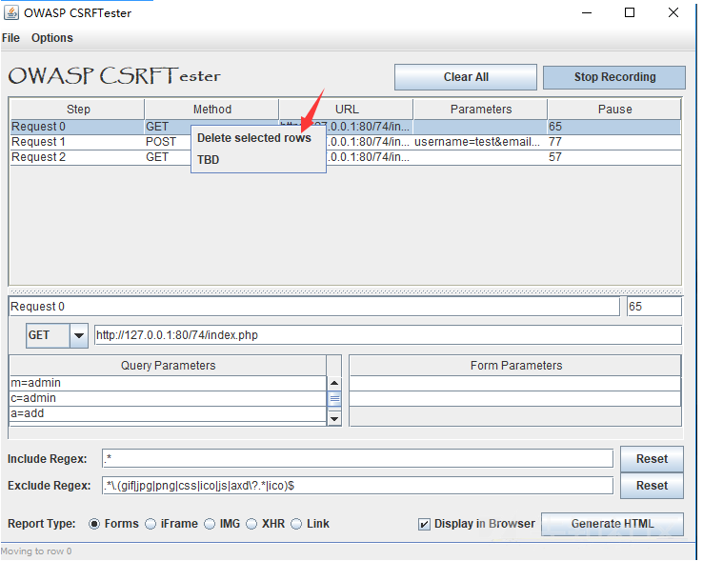The width and height of the screenshot is (703, 561).
Task: Reset the Include Regex field
Action: (x=652, y=459)
